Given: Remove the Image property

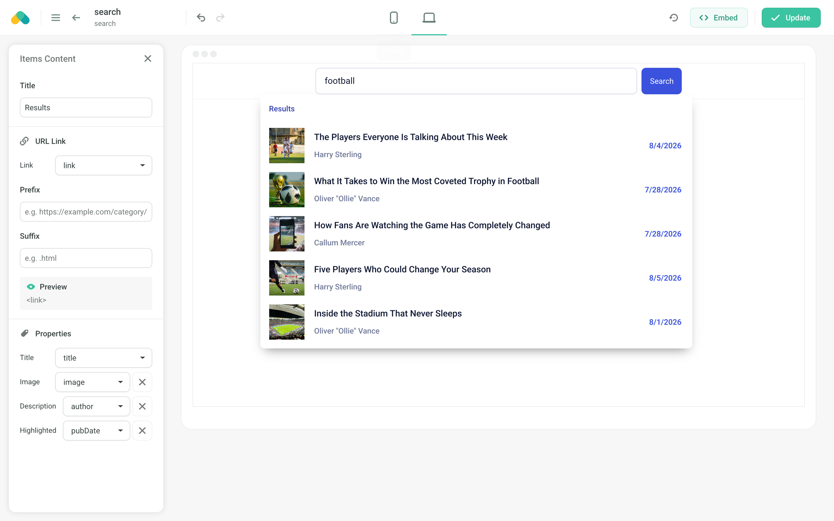Looking at the screenshot, I should [x=142, y=382].
